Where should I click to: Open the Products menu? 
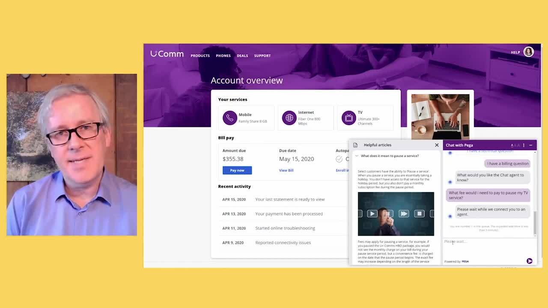[x=200, y=56]
